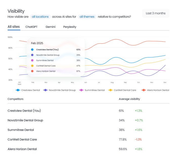Switch to the ChatGPT tab
The height and width of the screenshot is (159, 177).
[31, 27]
